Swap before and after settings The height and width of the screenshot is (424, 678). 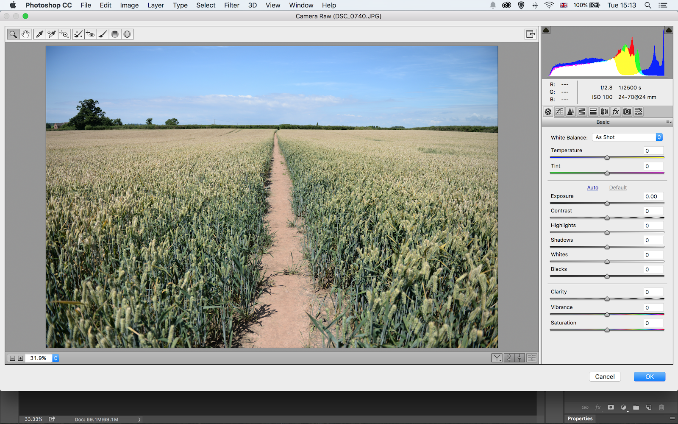[508, 358]
